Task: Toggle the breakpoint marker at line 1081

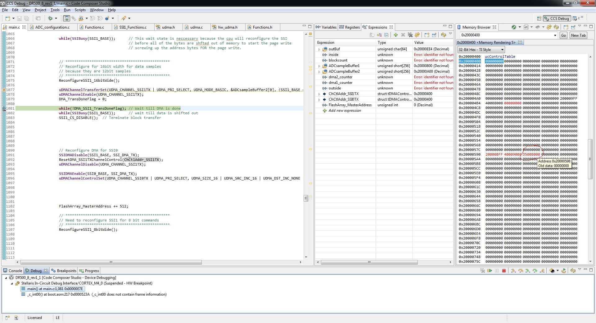Action: pos(4,109)
